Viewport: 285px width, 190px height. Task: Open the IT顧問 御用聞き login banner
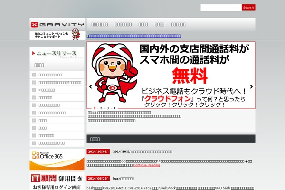click(57, 181)
